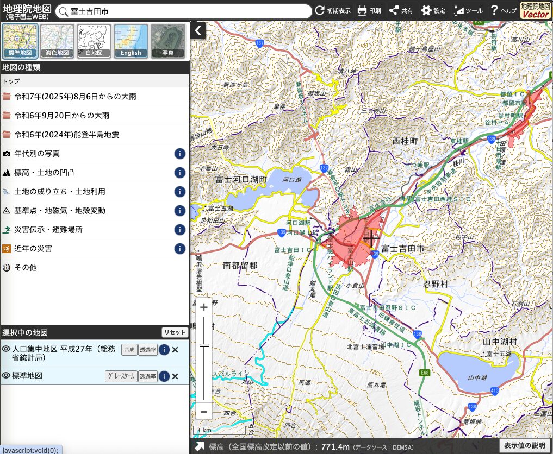The height and width of the screenshot is (454, 553).
Task: Click the map zoom slider handle
Action: point(204,345)
